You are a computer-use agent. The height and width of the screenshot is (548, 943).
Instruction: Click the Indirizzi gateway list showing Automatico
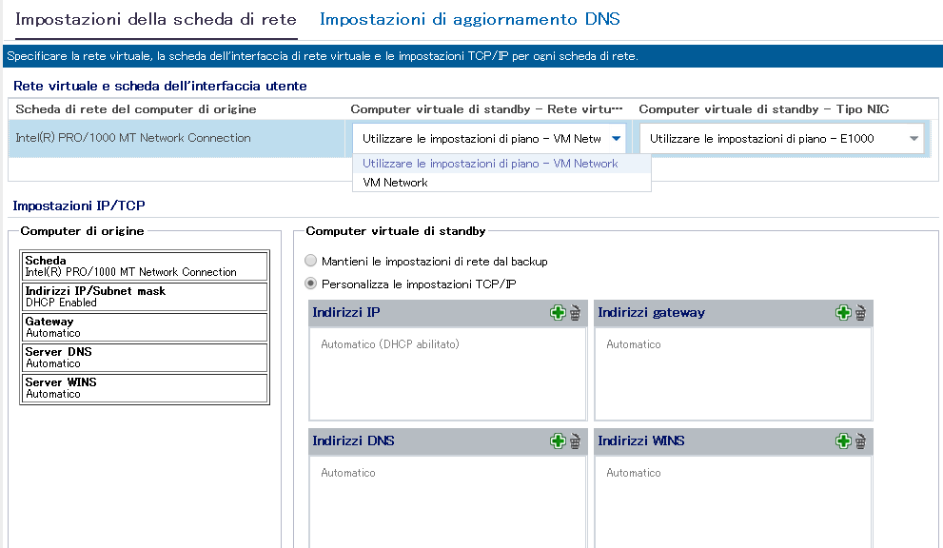(733, 374)
